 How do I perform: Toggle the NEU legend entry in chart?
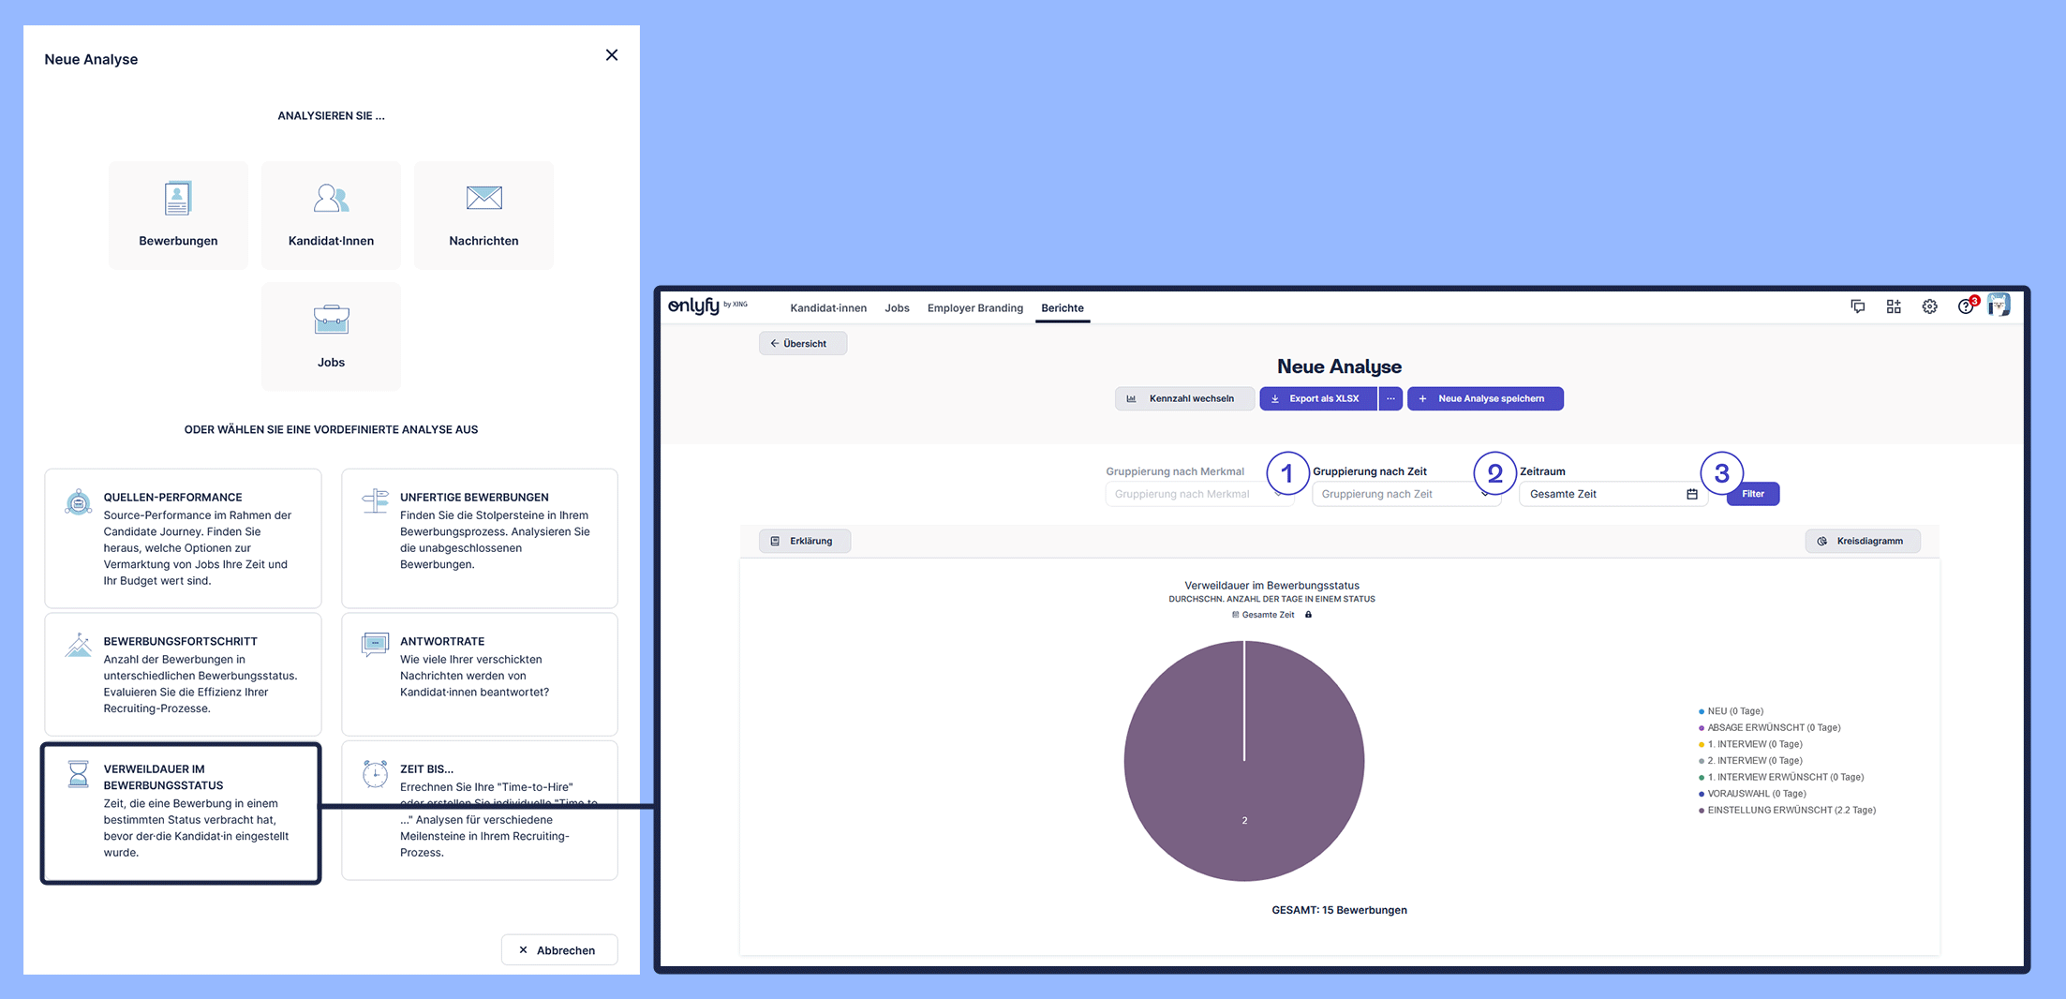[1733, 711]
